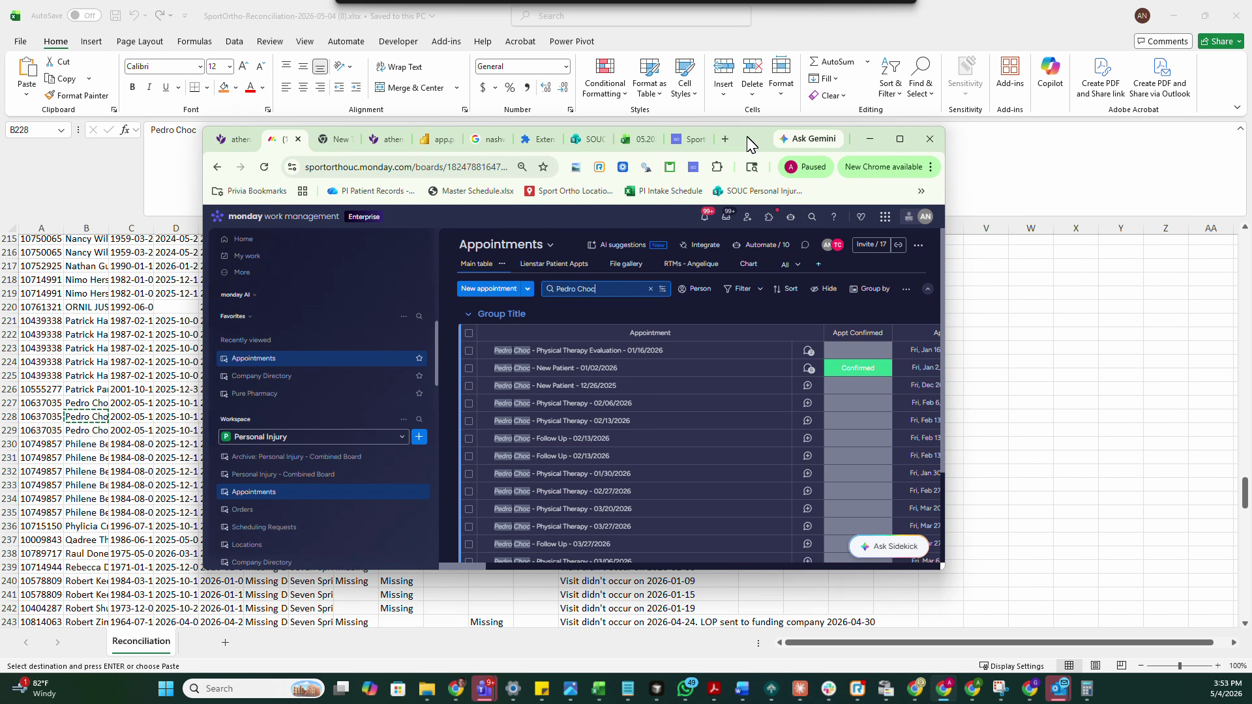Check the header select-all checkbox in monday

pos(468,333)
